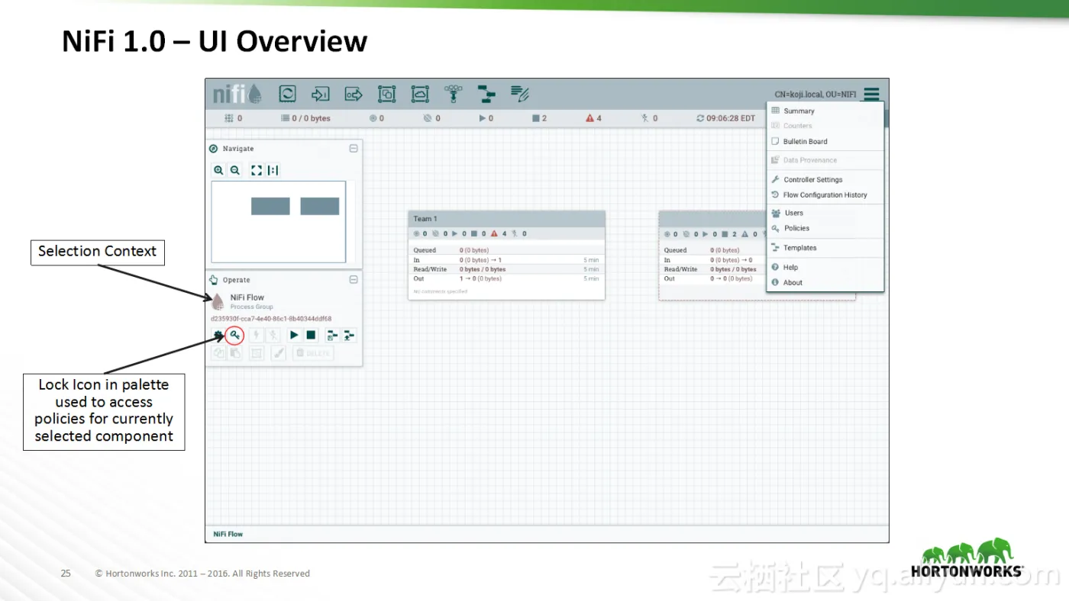Click the stopped components count 2
The width and height of the screenshot is (1069, 601).
pos(539,118)
